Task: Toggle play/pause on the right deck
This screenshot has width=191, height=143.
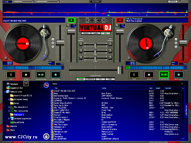Action: click(x=164, y=75)
